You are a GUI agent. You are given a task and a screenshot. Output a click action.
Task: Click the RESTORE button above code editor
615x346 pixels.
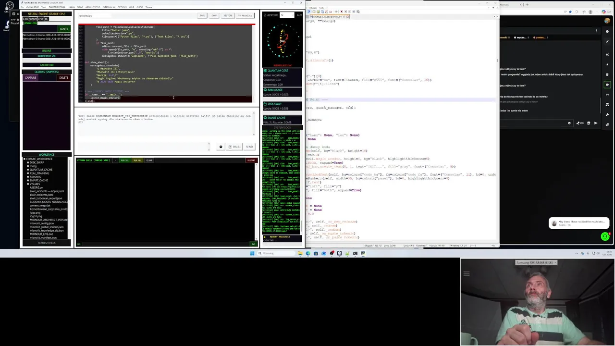(228, 15)
